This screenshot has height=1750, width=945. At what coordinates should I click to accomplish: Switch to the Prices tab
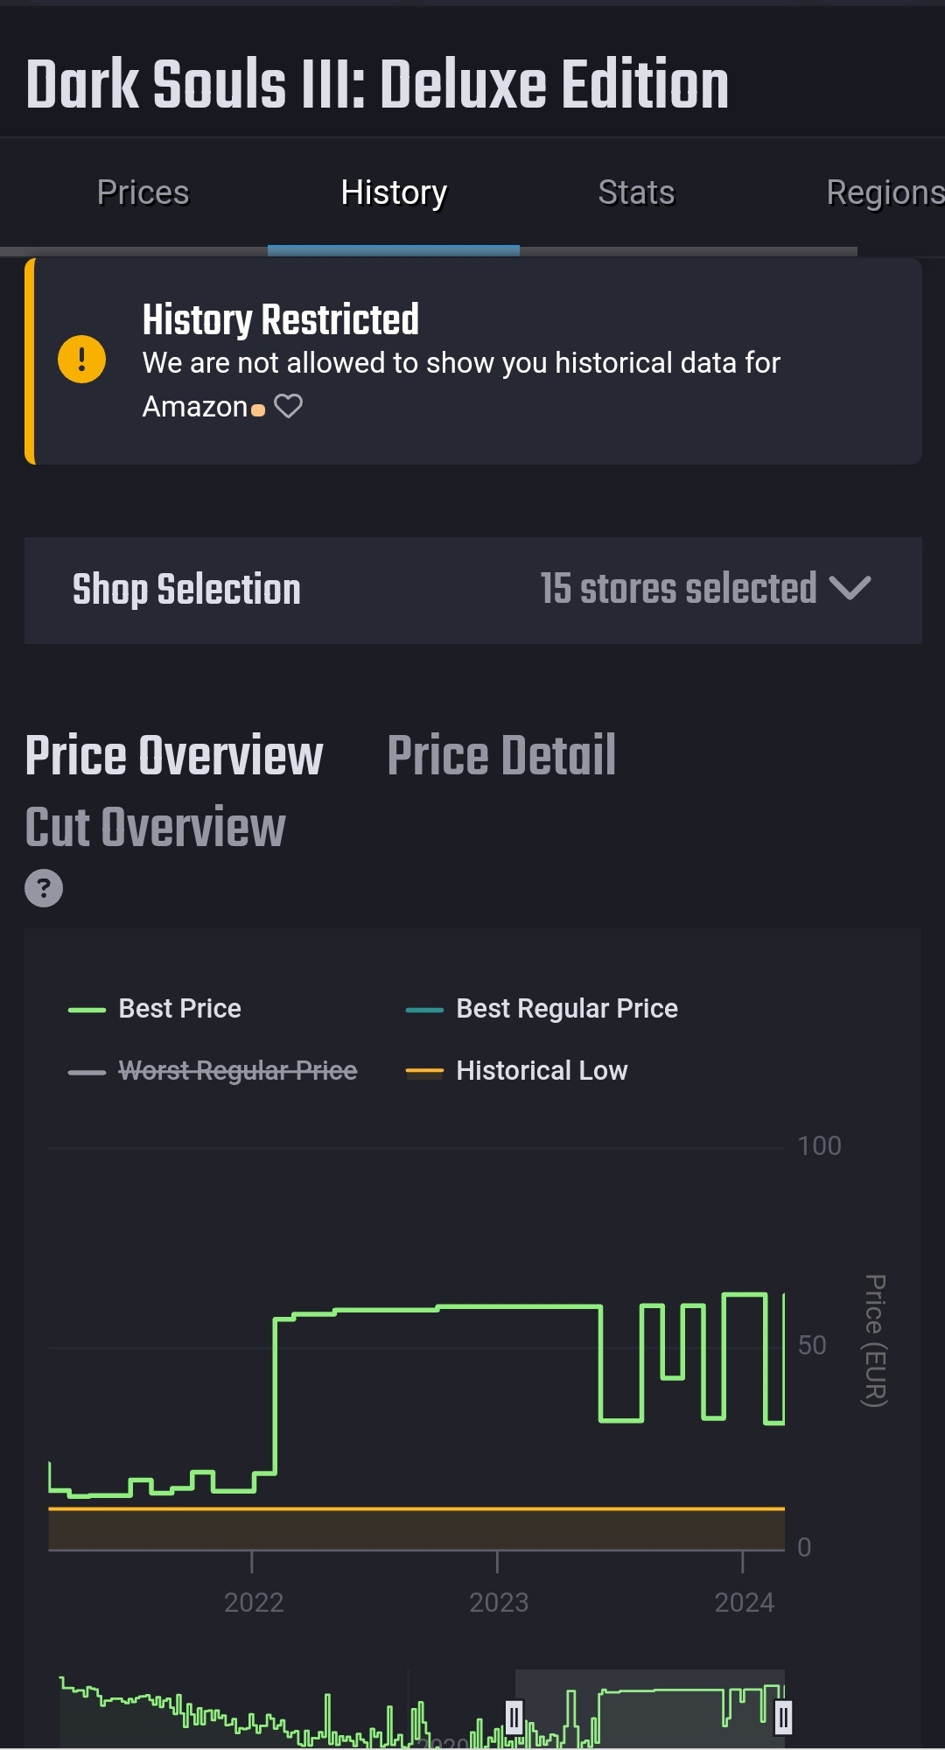coord(143,193)
